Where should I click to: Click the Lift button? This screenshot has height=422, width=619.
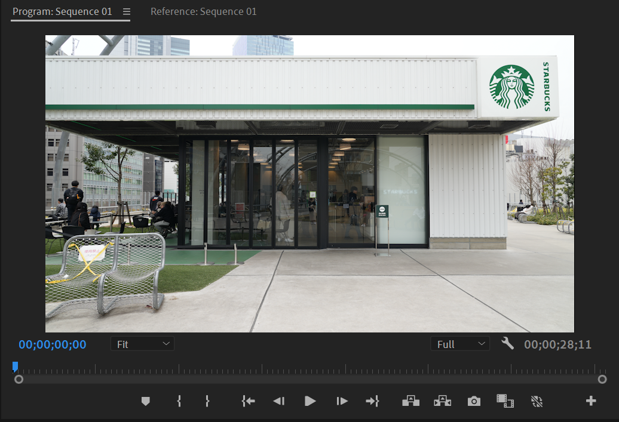pos(410,401)
